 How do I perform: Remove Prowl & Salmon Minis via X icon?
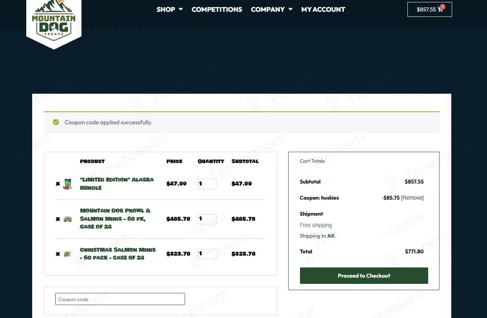pos(58,219)
